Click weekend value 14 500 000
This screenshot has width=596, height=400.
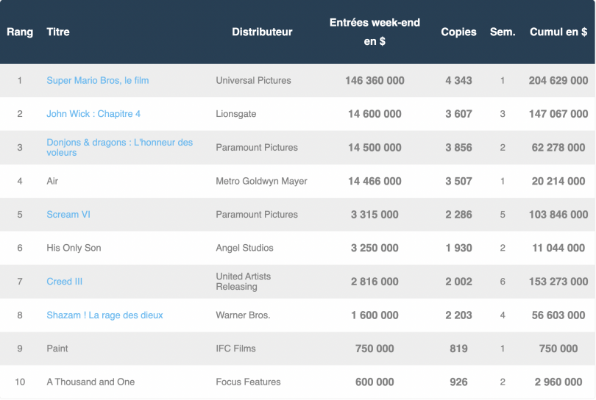[x=375, y=147]
